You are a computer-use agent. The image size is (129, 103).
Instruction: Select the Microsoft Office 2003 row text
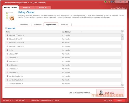[16, 43]
